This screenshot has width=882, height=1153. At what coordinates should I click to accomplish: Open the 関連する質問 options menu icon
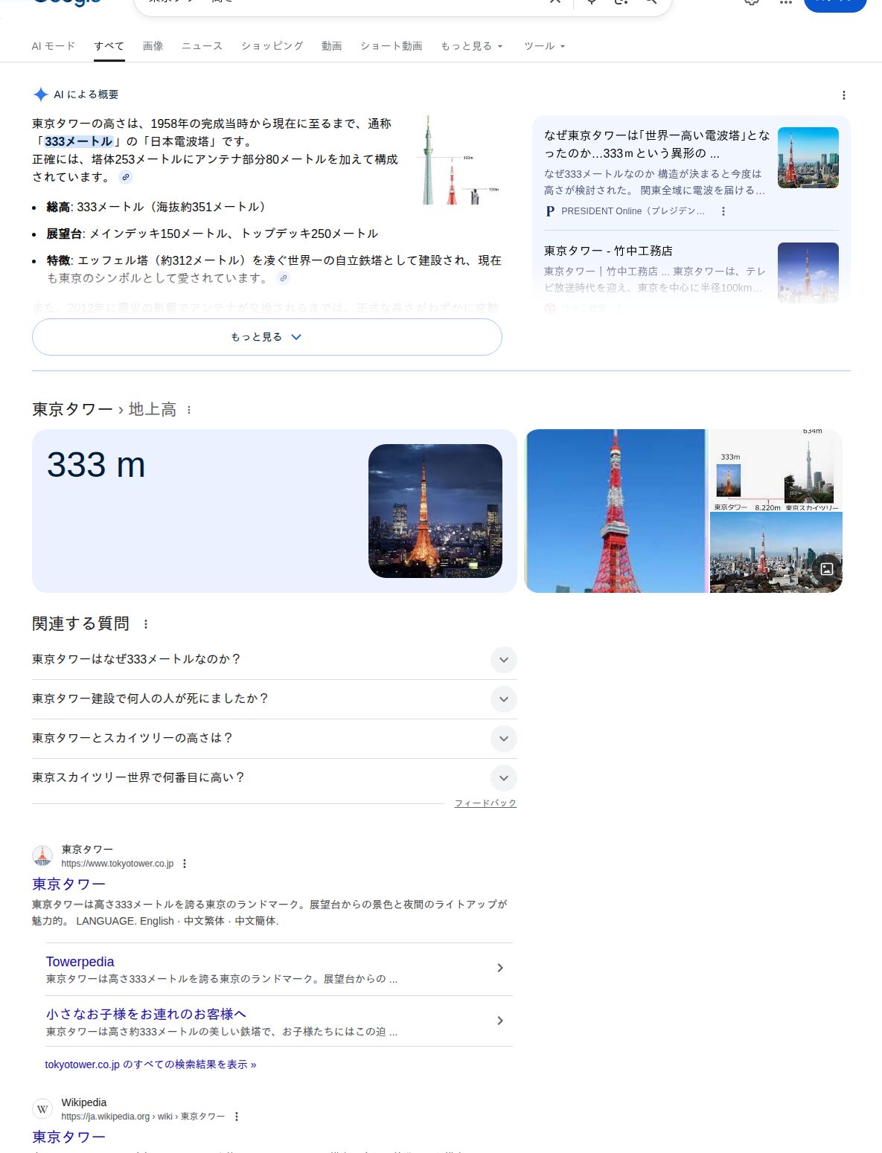[146, 624]
